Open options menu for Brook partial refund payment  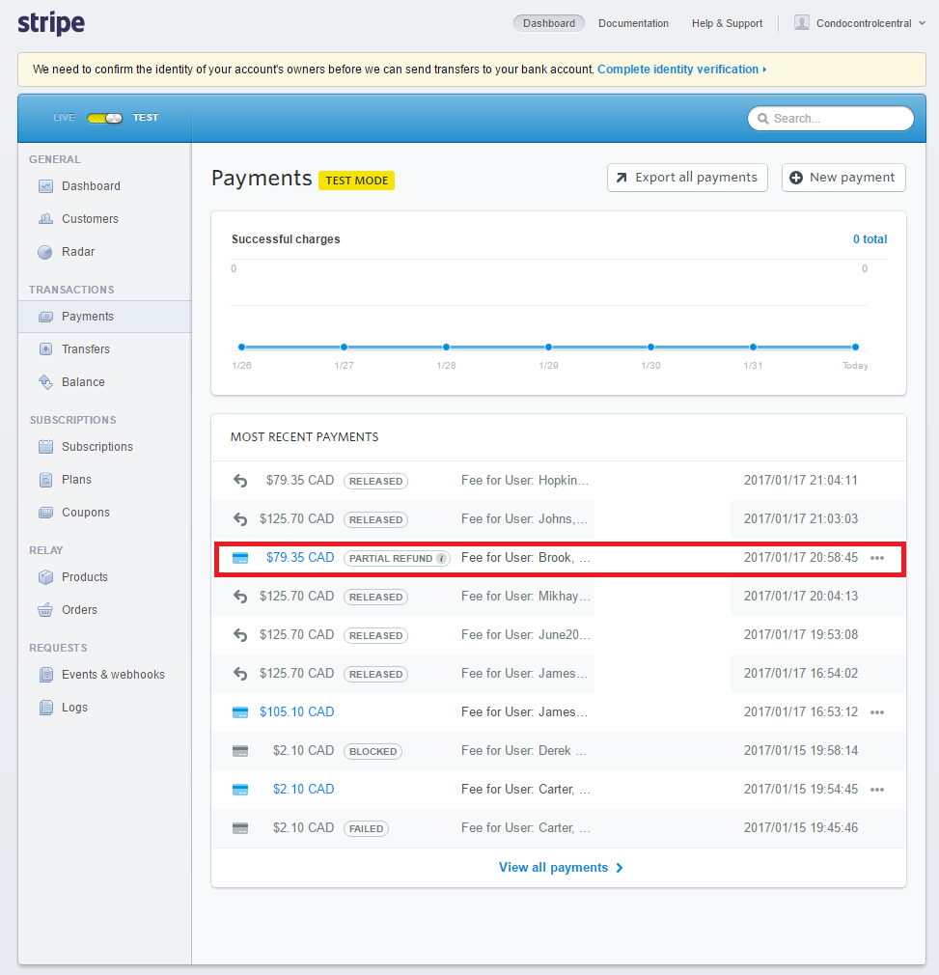876,558
